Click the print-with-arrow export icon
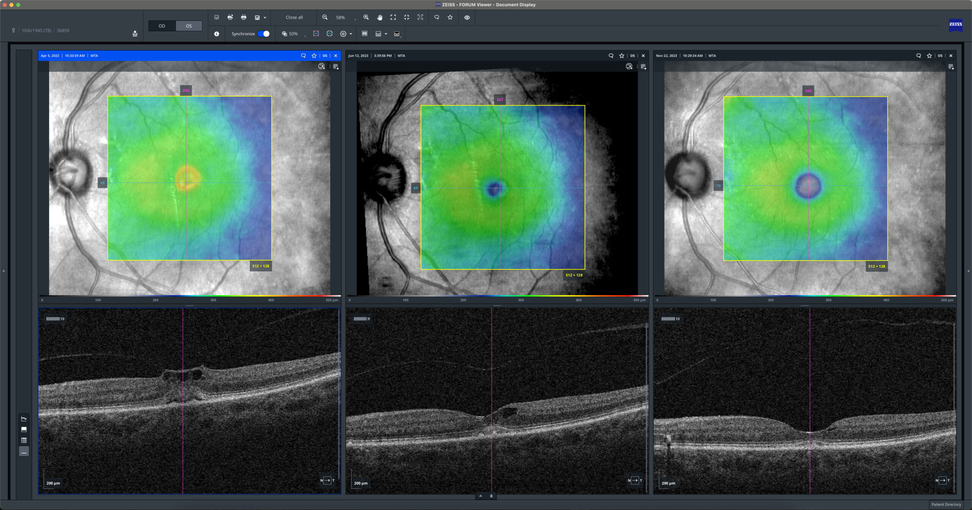 (x=230, y=17)
